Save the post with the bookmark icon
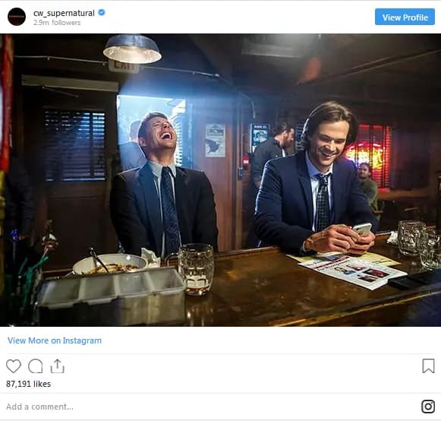This screenshot has width=441, height=421. 428,366
